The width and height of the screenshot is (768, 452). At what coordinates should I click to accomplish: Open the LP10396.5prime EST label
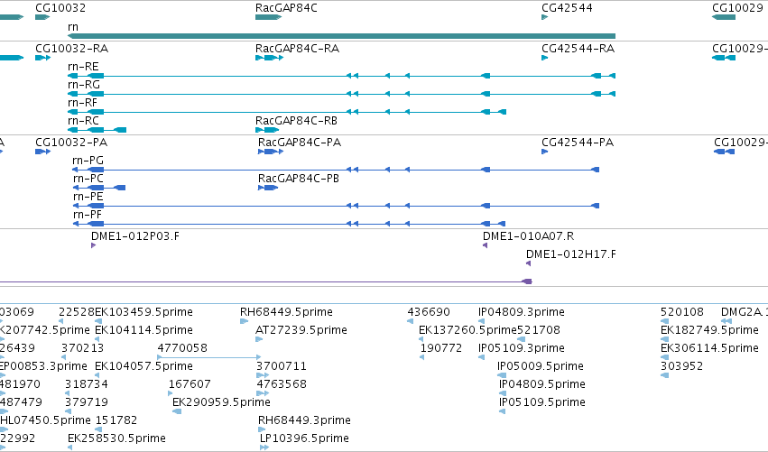305,439
